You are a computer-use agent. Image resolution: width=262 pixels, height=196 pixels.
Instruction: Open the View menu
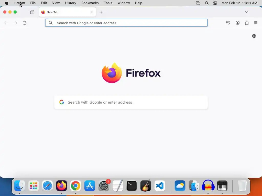pos(56,3)
